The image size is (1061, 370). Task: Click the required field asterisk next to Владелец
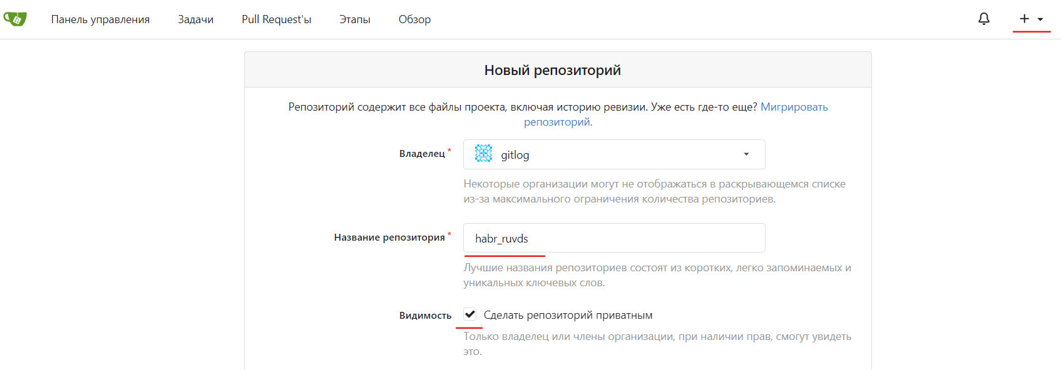[449, 149]
